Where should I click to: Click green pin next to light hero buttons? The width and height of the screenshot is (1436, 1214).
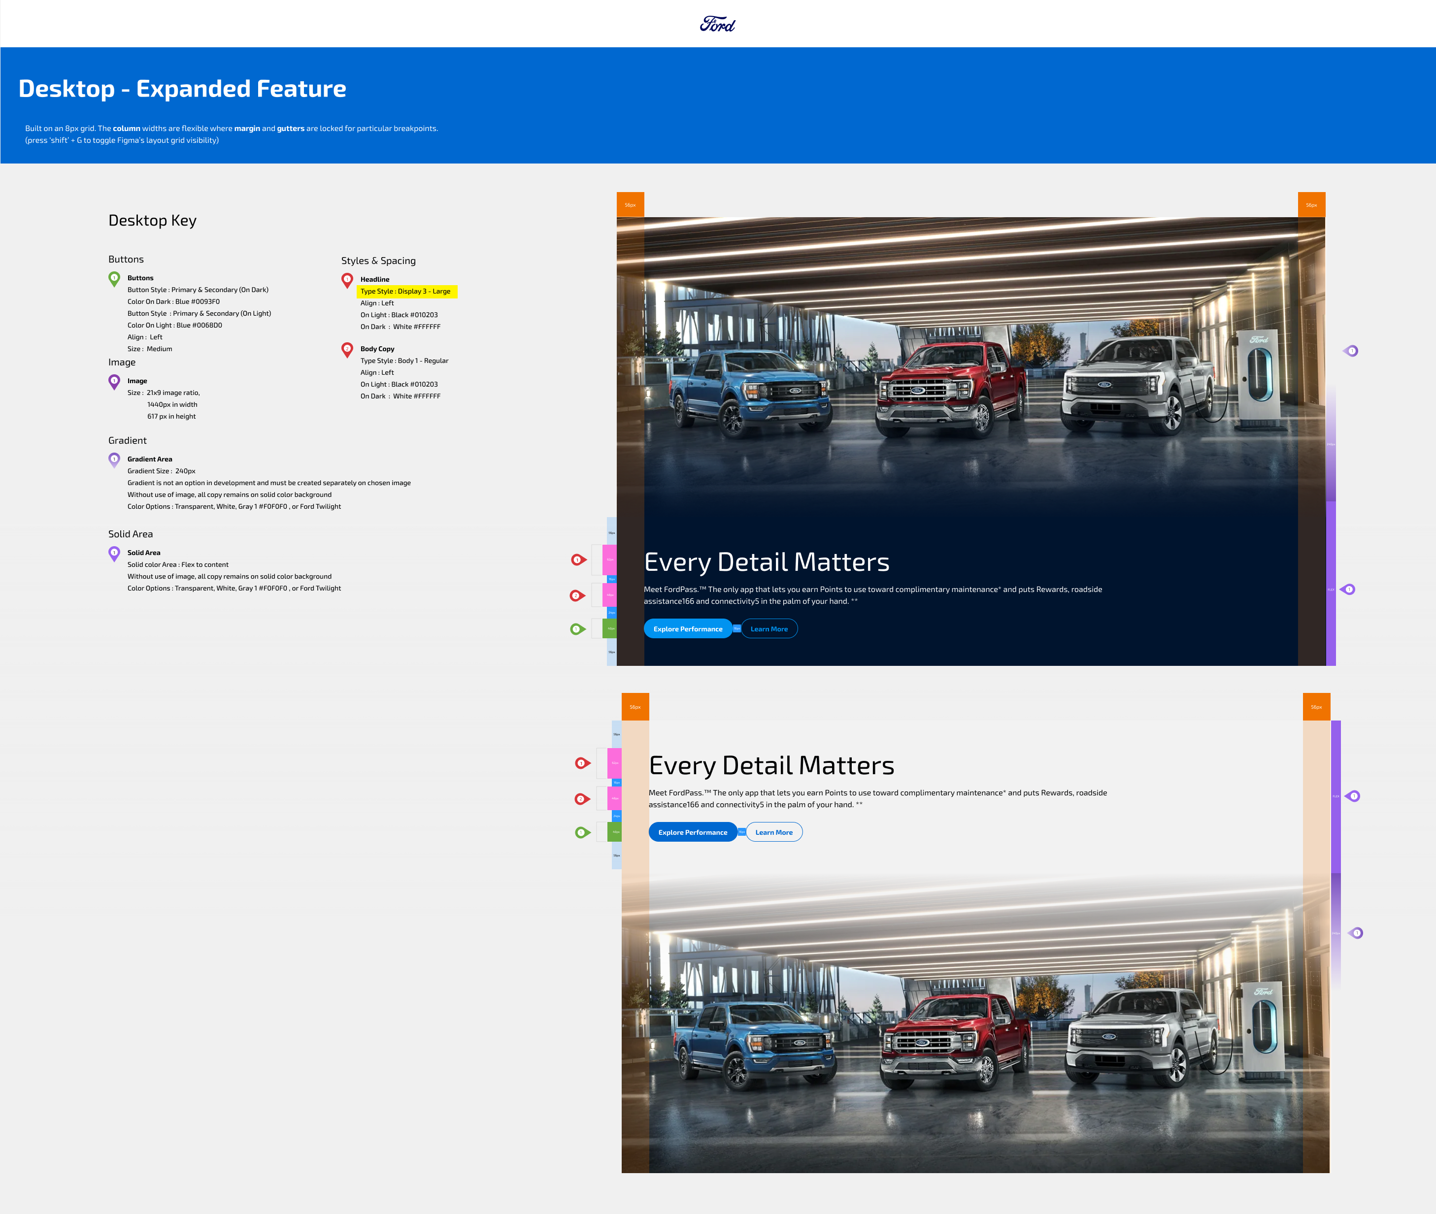pos(582,833)
